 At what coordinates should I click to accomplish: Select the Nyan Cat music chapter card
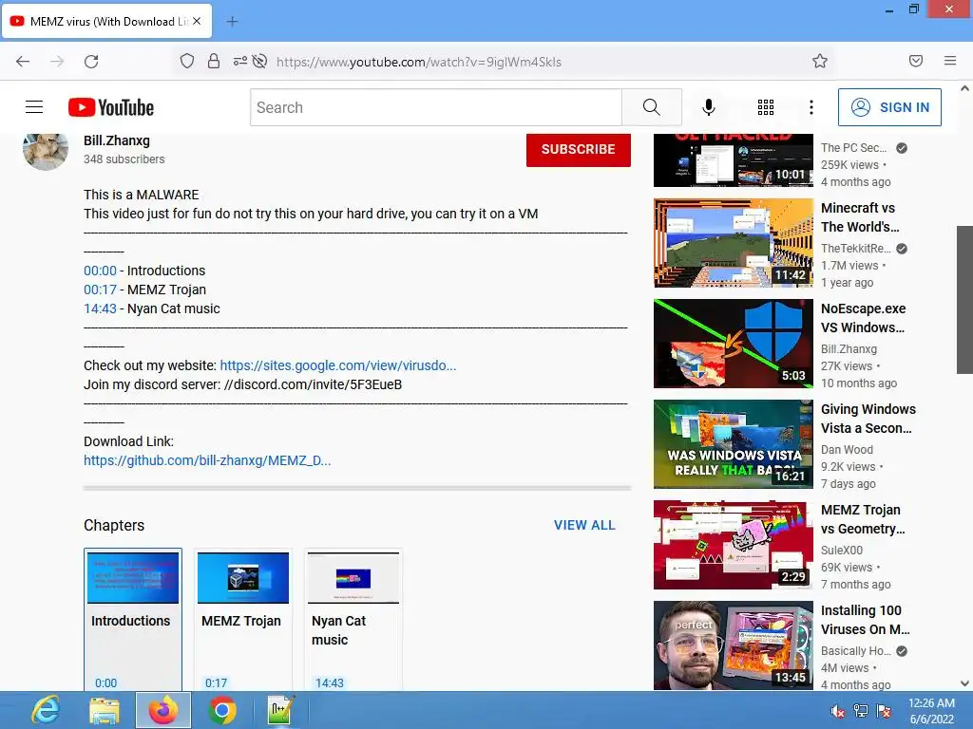pos(353,619)
